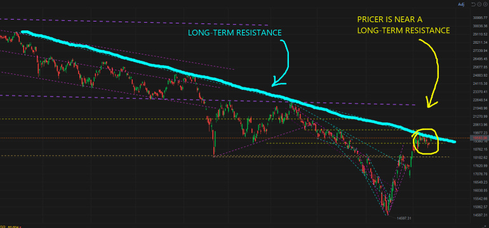Click the 29110.52 price axis label
This screenshot has height=228, width=489.
(x=480, y=34)
